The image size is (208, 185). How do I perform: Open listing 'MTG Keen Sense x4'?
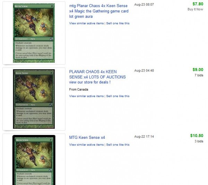tap(87, 137)
